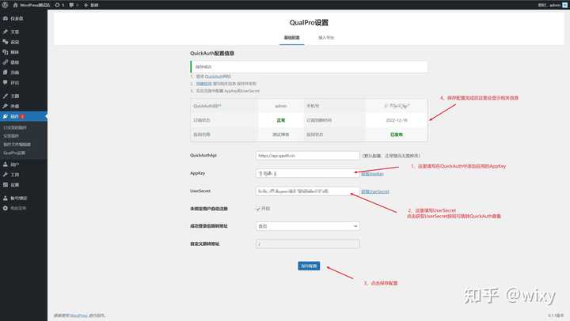Image resolution: width=570 pixels, height=321 pixels.
Task: Focus the AppKey input field
Action: pos(307,174)
